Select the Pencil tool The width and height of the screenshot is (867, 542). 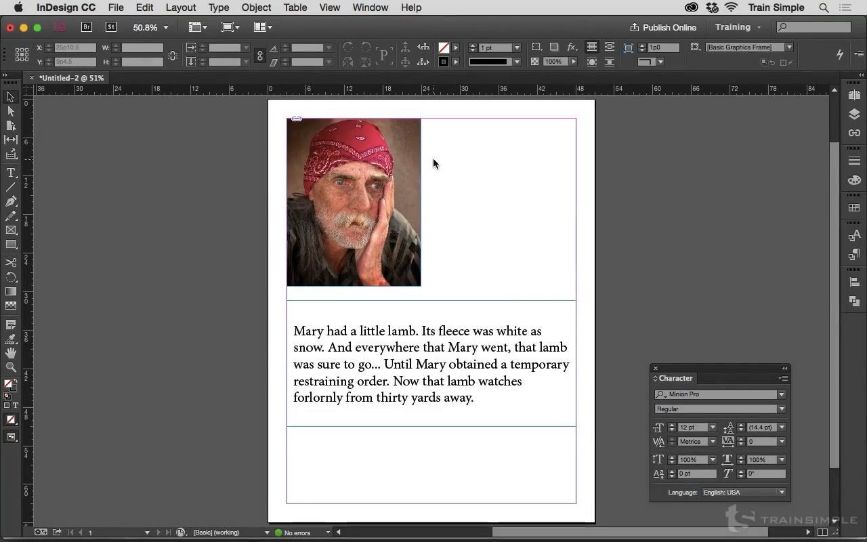(11, 215)
